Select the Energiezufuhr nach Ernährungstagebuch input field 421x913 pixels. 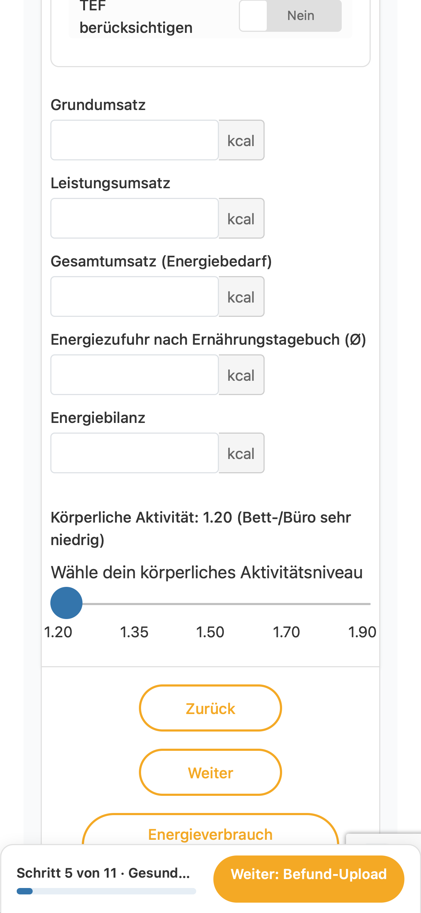[x=135, y=375]
